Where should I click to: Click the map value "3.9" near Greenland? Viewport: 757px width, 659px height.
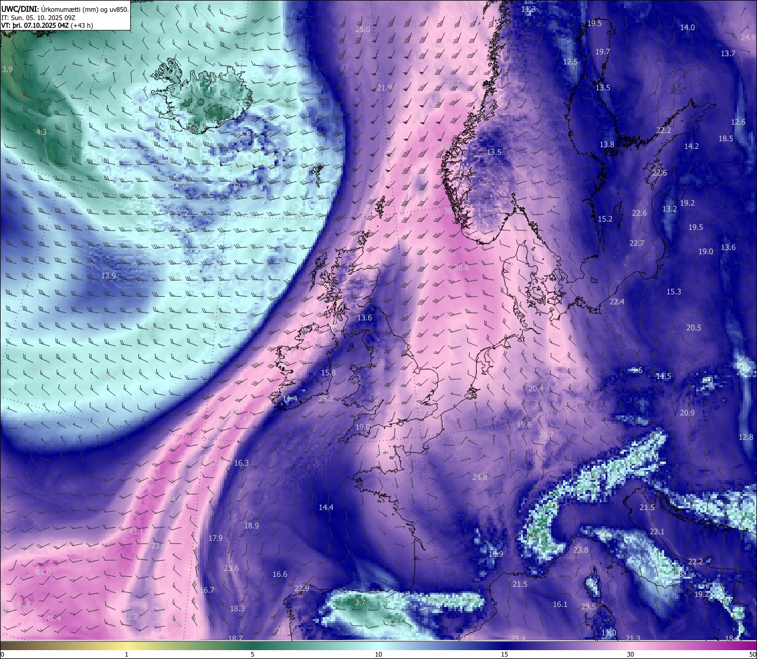[x=7, y=70]
